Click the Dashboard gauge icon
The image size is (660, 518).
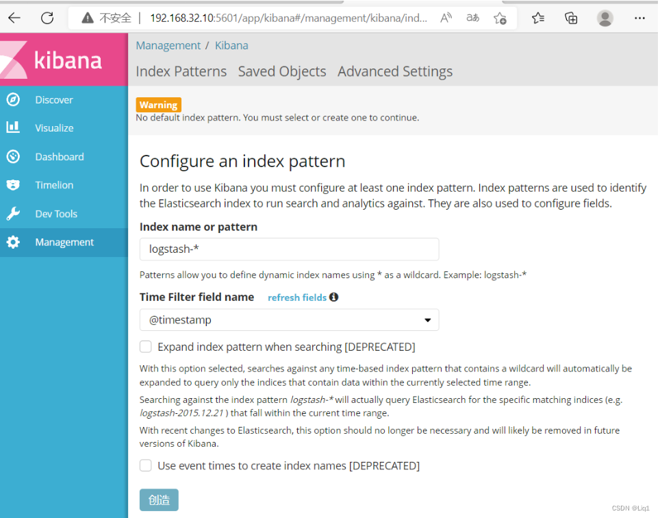pyautogui.click(x=13, y=156)
